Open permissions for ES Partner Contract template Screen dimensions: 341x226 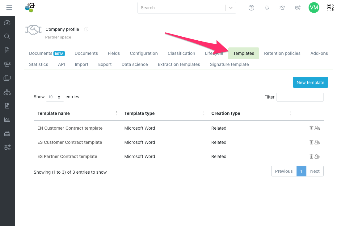tap(317, 156)
